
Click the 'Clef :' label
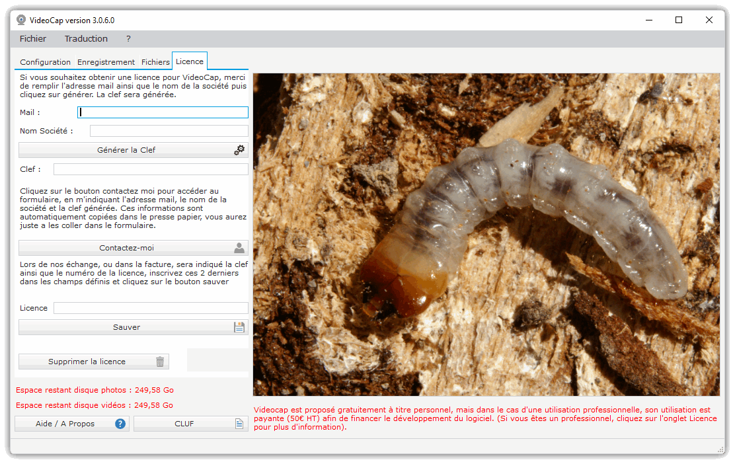(30, 169)
